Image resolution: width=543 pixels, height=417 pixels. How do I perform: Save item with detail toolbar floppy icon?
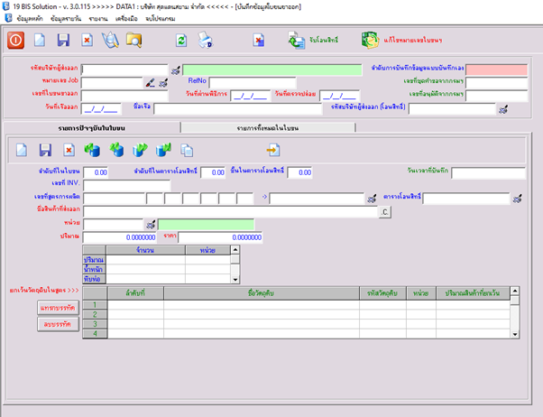point(45,151)
